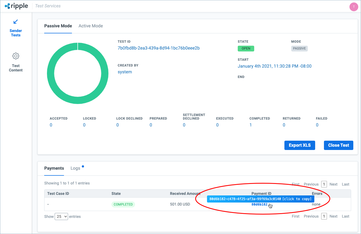
Task: Click the green OPEN state badge
Action: tap(246, 48)
